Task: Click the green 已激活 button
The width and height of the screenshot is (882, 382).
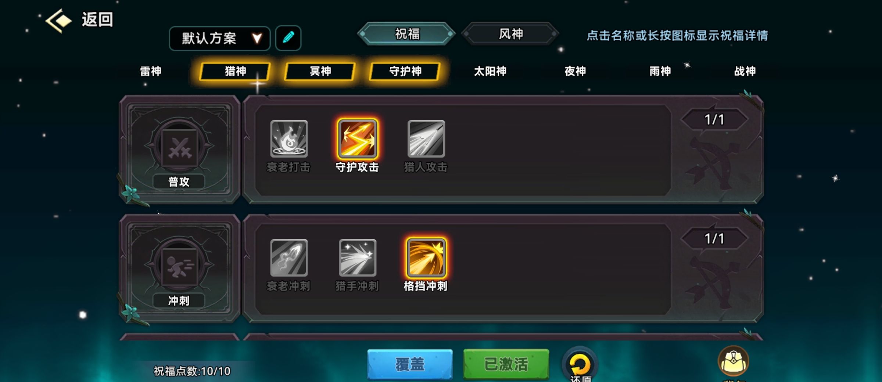Action: coord(506,364)
